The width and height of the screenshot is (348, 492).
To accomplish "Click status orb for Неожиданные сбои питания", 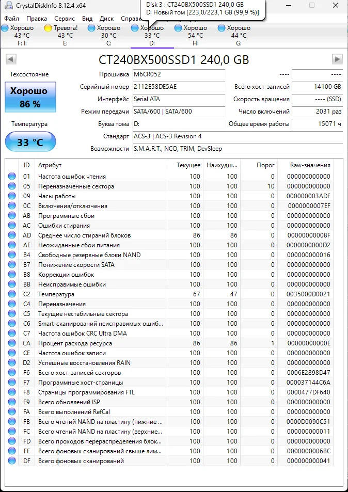I will click(x=12, y=245).
